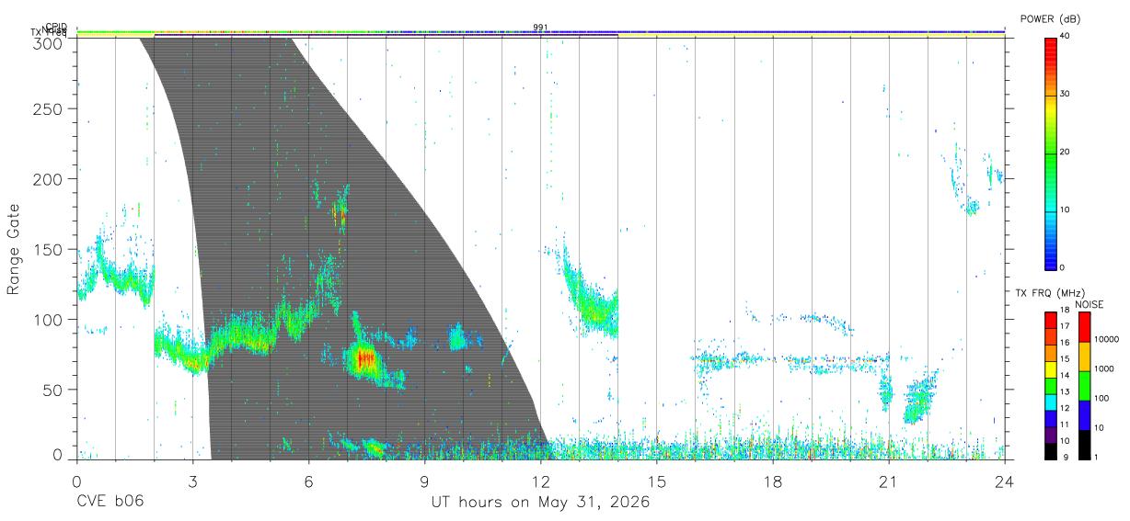Click the 3 tick on the UT hours axis

coord(192,481)
